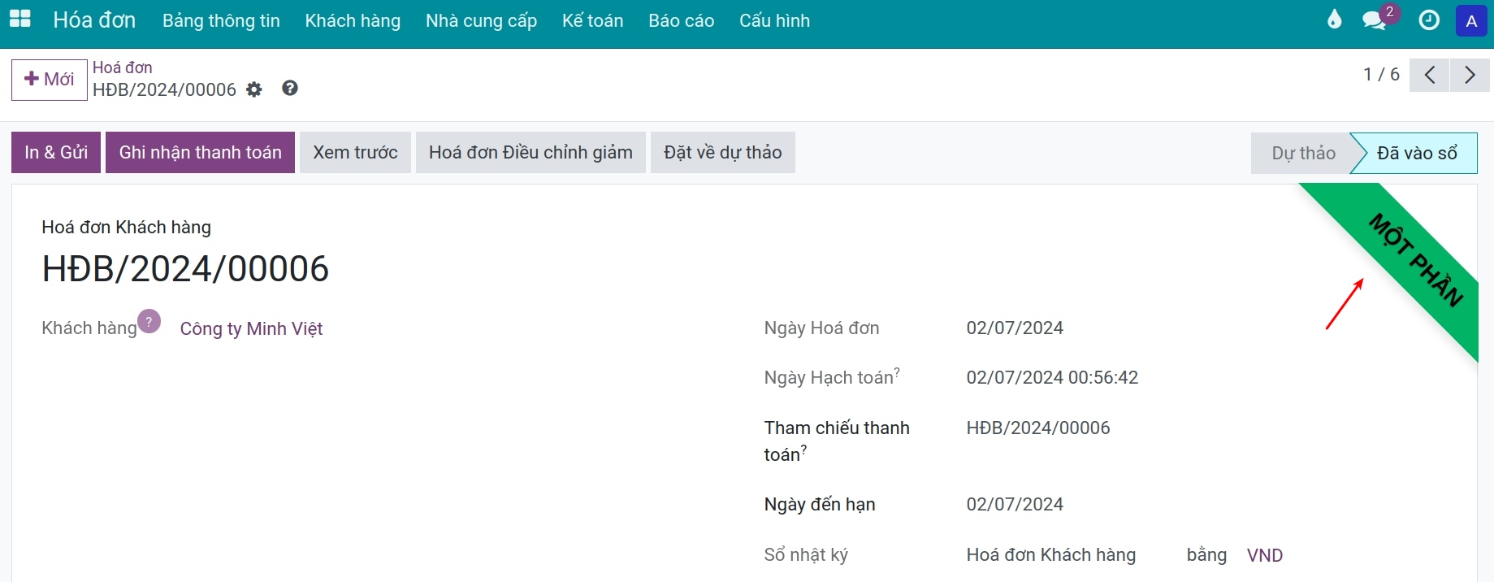The width and height of the screenshot is (1494, 582).
Task: Click the Tham chiếu thanh toán label
Action: click(837, 441)
